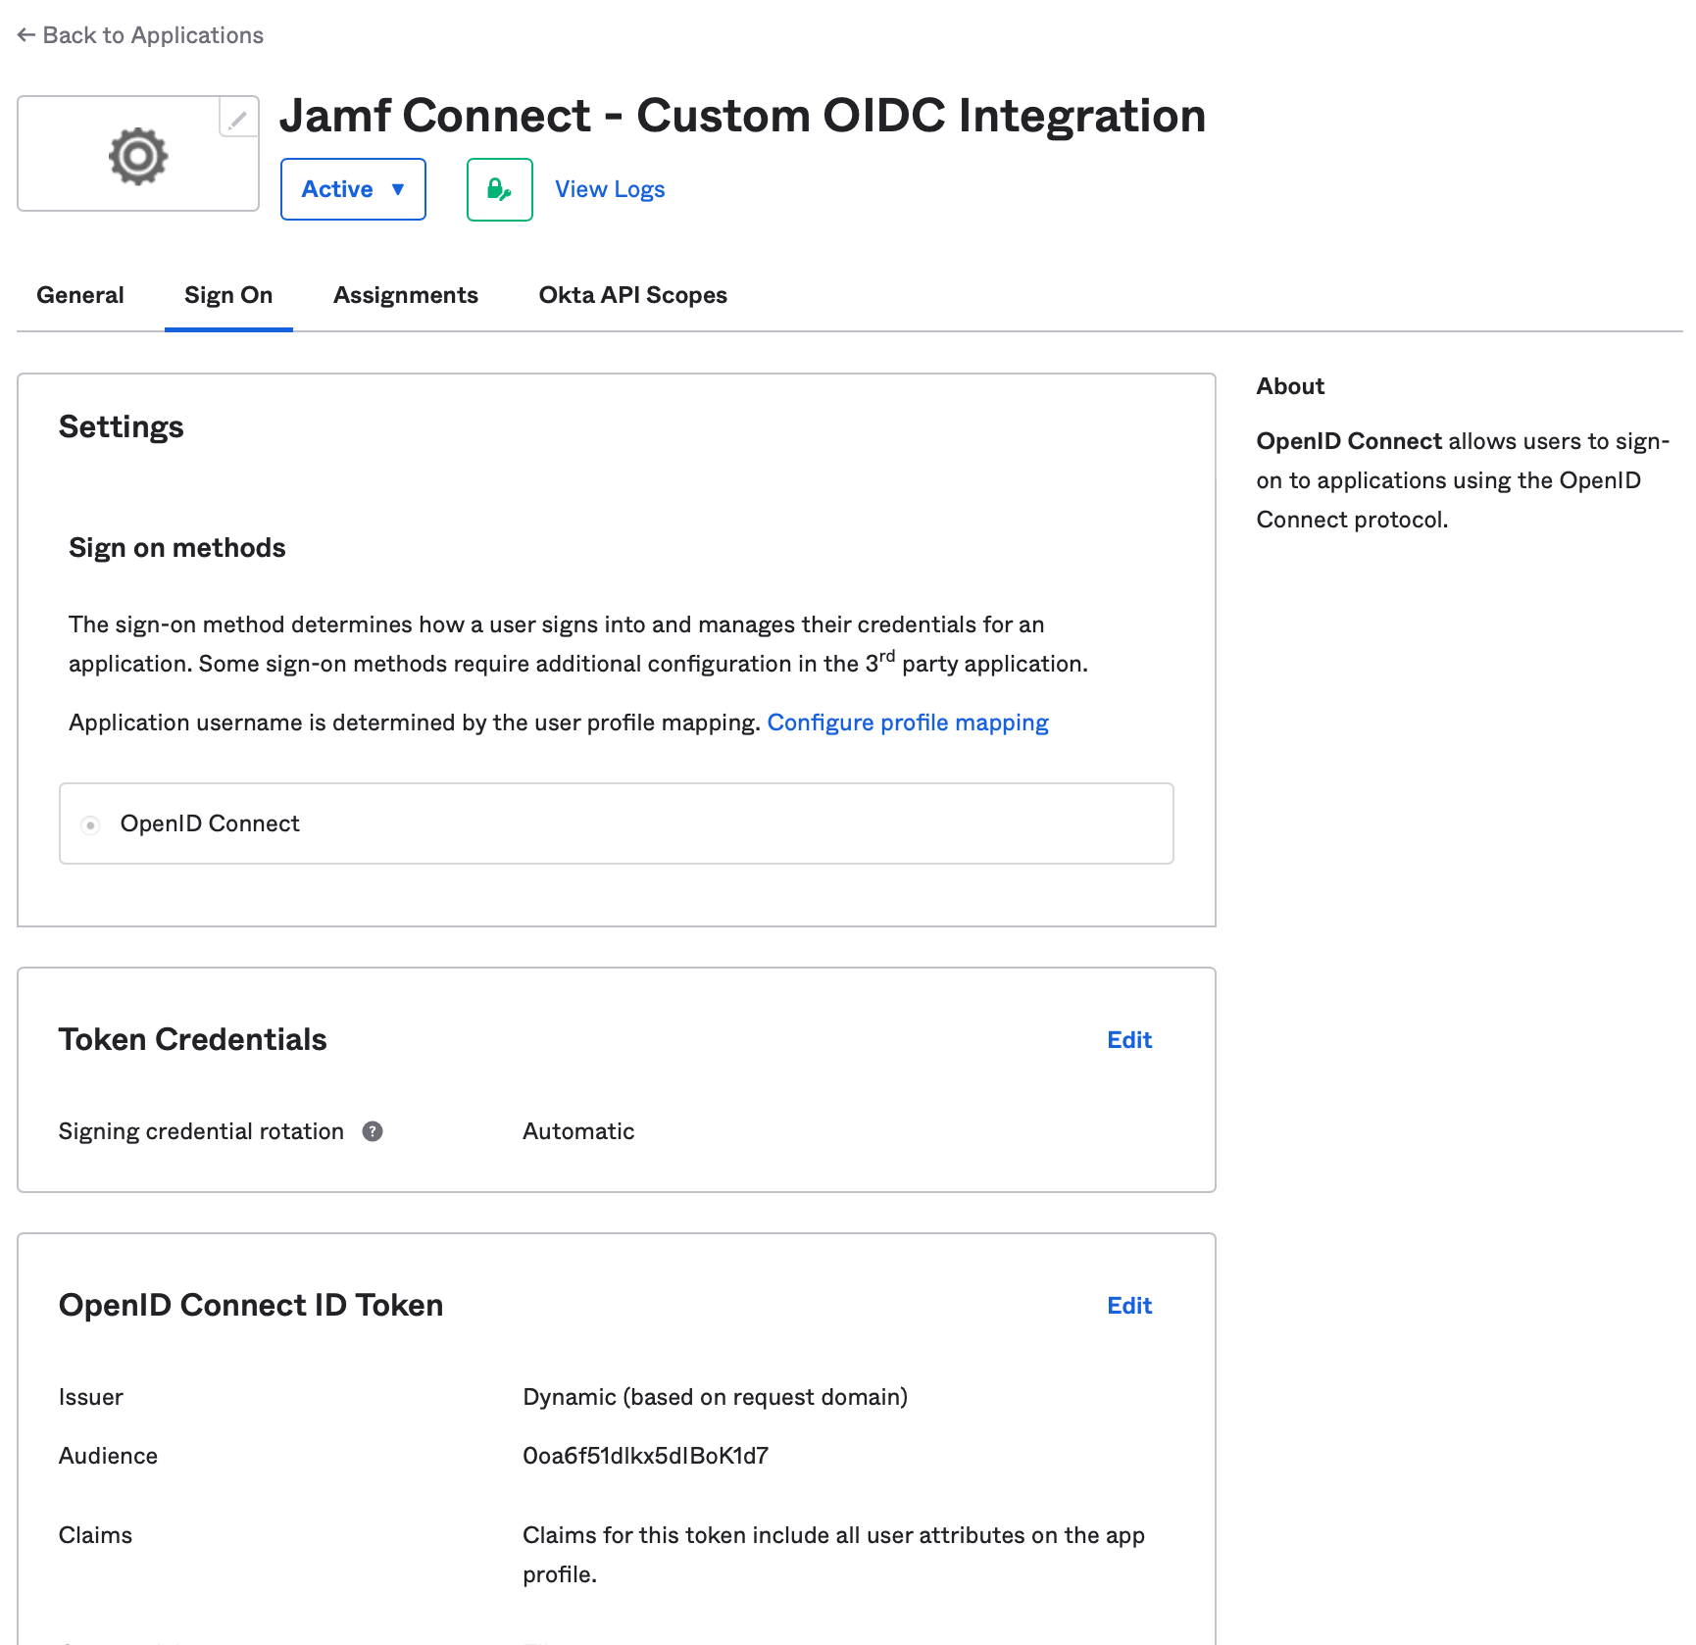Click the View Logs link
Screen dimensions: 1696x1645
[x=610, y=189]
